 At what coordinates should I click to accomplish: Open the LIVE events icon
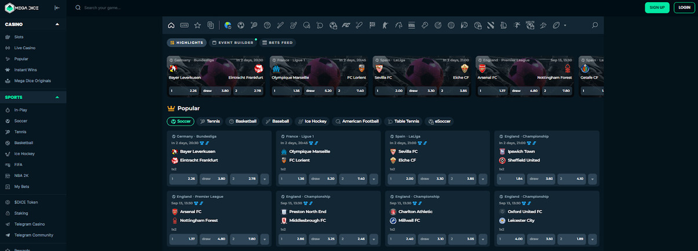coord(184,25)
